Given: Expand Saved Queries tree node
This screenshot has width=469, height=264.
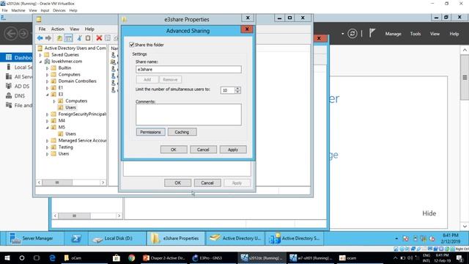Looking at the screenshot, I should [x=40, y=55].
